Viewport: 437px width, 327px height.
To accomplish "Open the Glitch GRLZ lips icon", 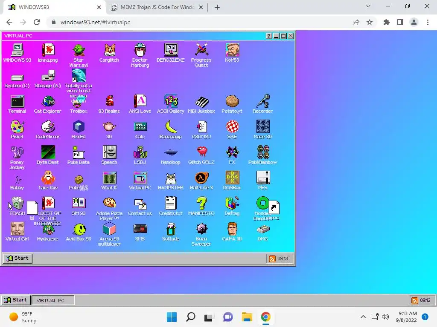I will click(201, 153).
